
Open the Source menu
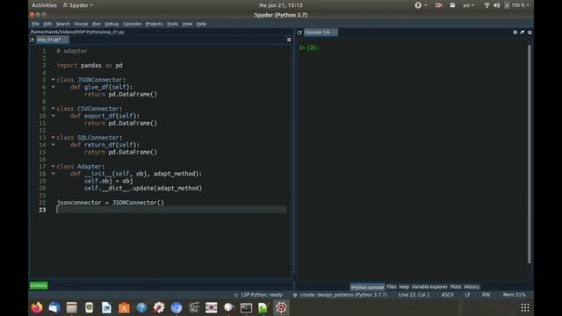coord(81,24)
